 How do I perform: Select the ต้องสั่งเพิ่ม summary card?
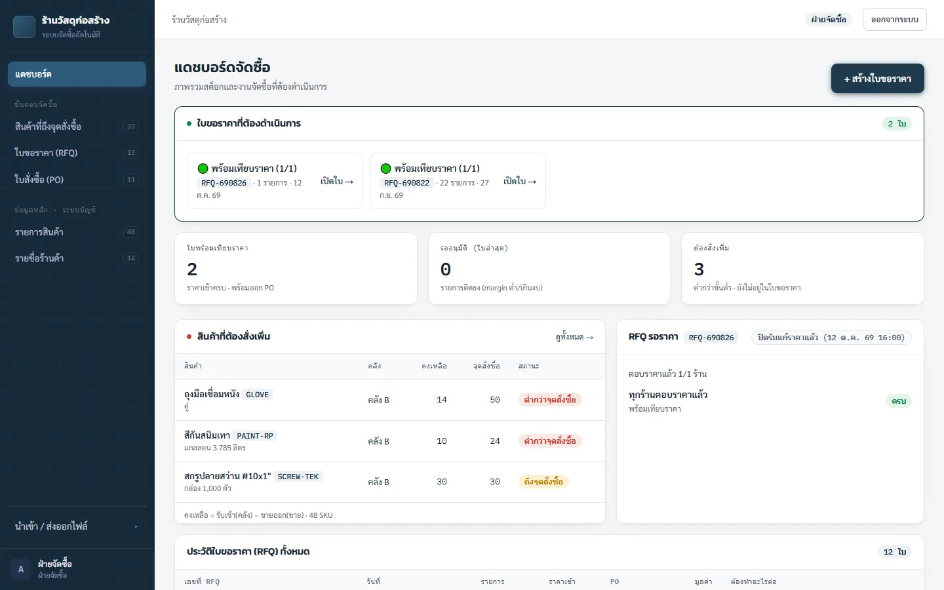pos(803,269)
